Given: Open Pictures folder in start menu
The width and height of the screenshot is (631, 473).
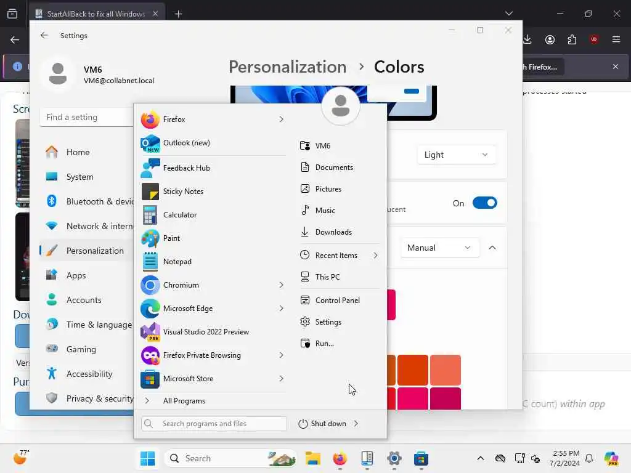Looking at the screenshot, I should click(340, 189).
